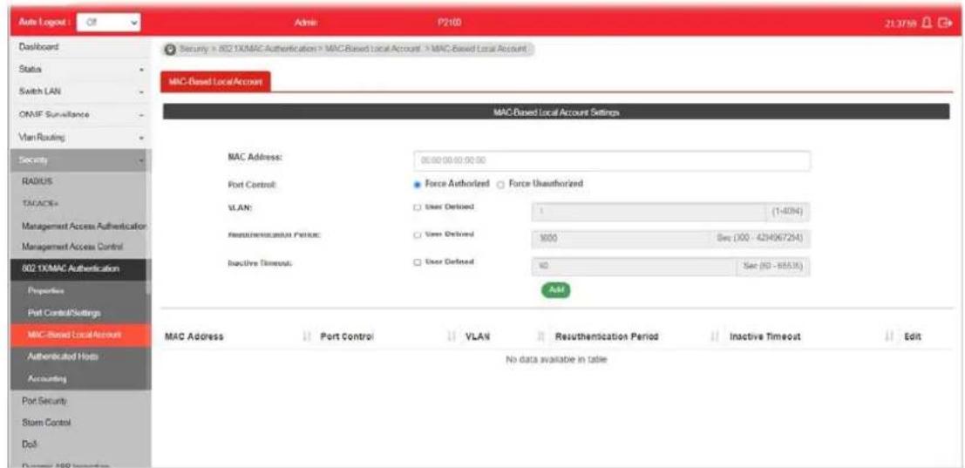The image size is (965, 468).
Task: Open TACACS+ settings in sidebar
Action: tap(79, 204)
